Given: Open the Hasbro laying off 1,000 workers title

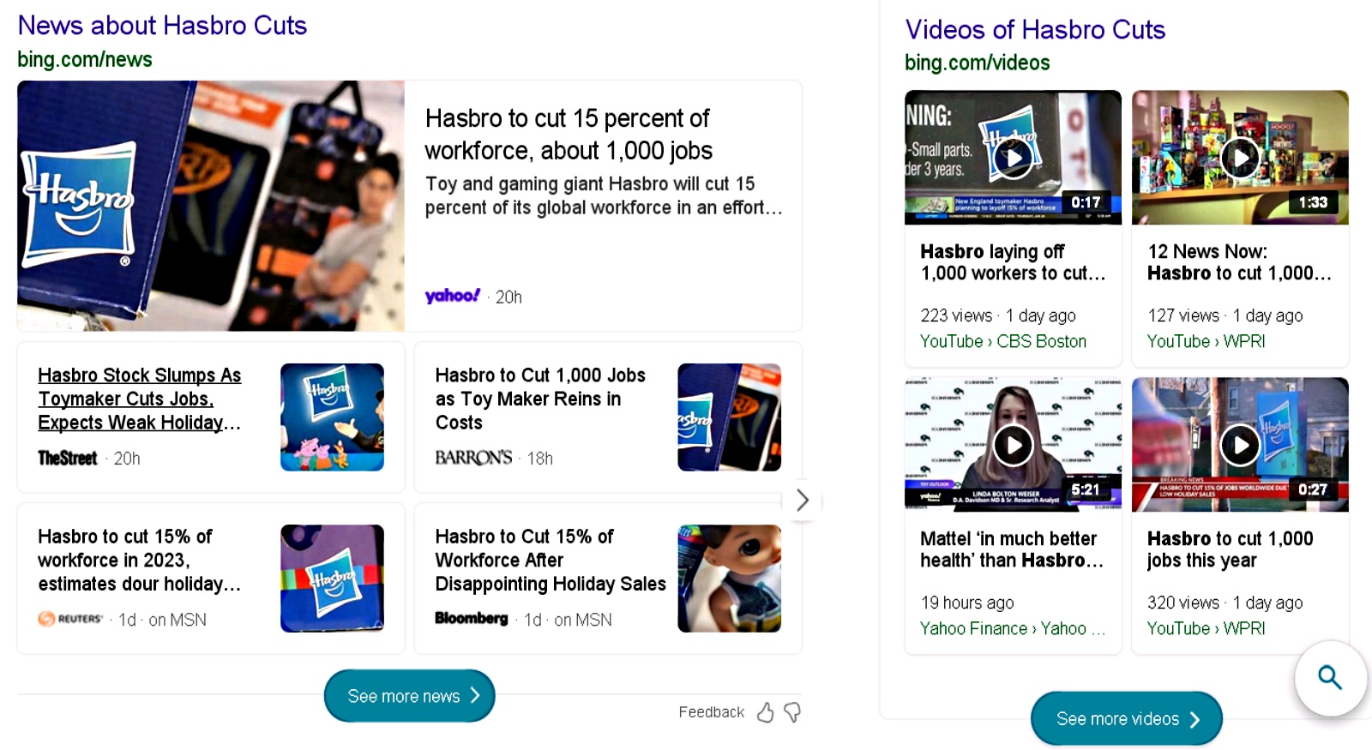Looking at the screenshot, I should point(1013,262).
